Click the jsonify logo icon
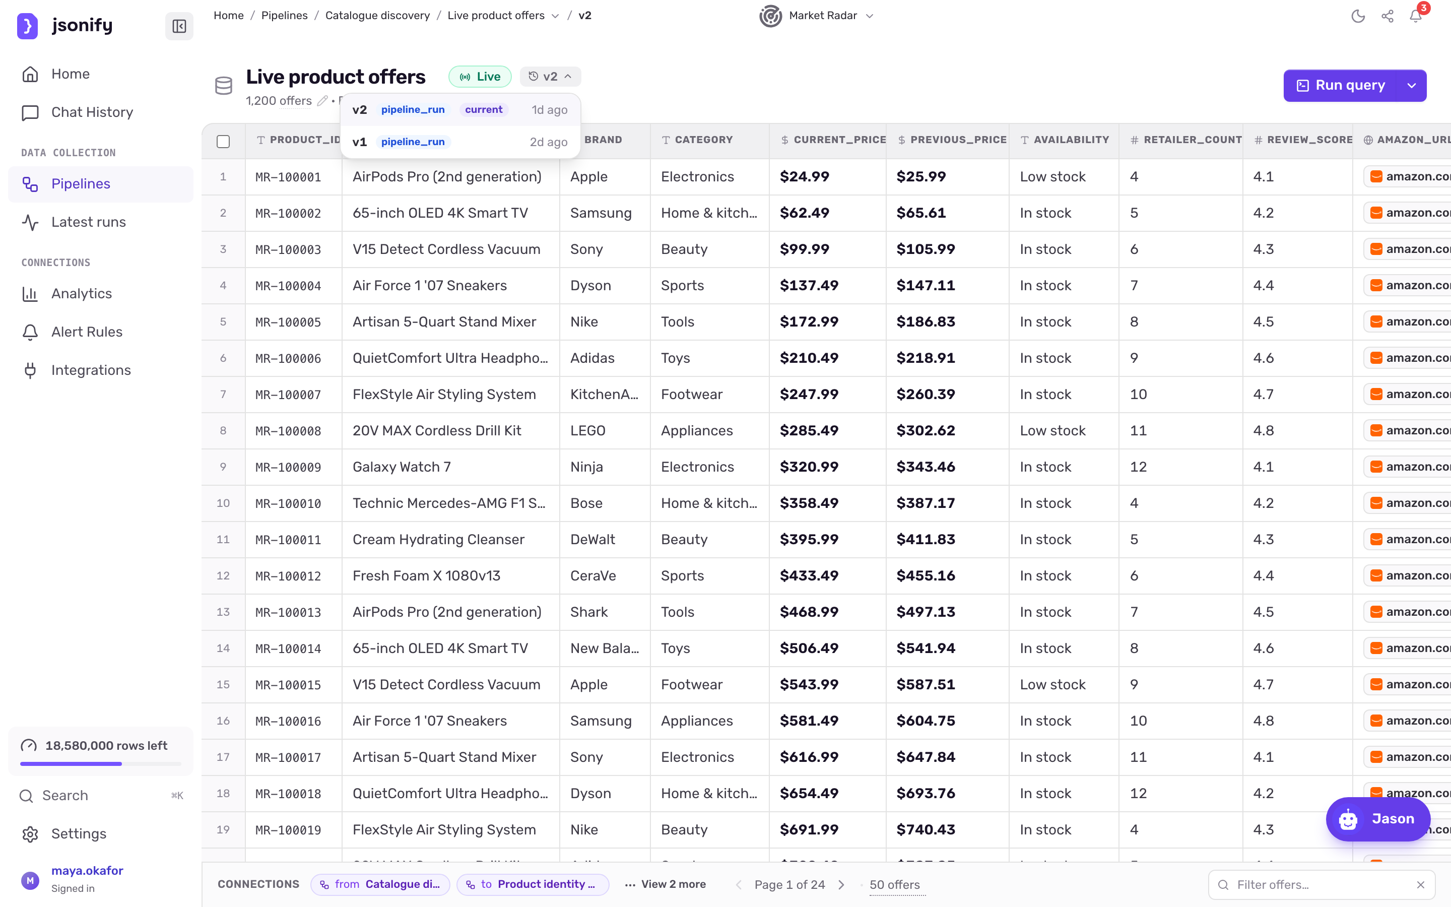 pos(28,26)
